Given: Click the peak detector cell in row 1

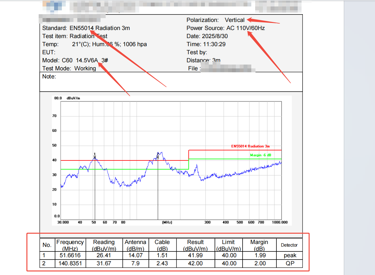Looking at the screenshot, I should (290, 255).
